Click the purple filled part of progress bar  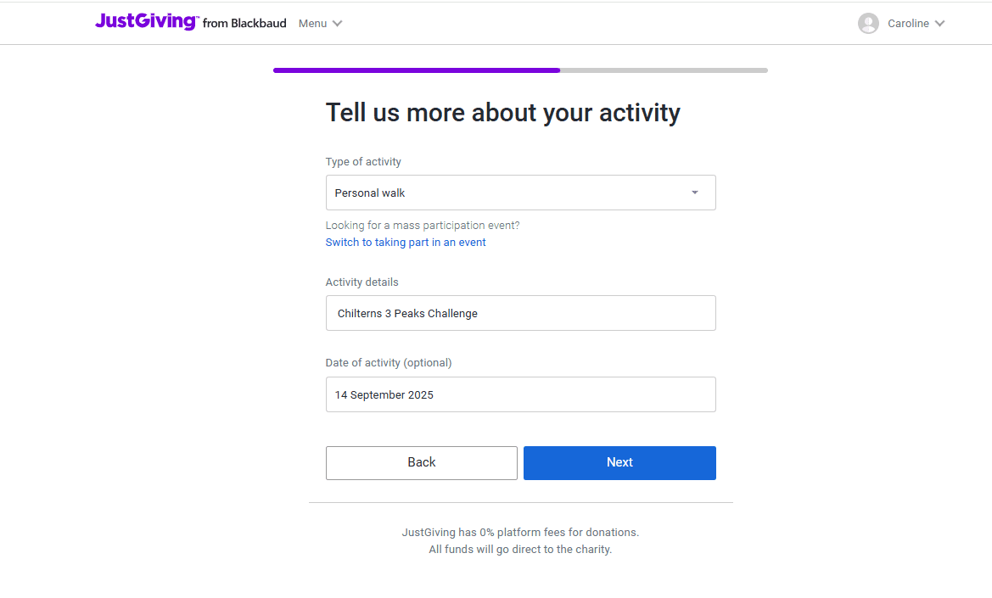point(417,70)
